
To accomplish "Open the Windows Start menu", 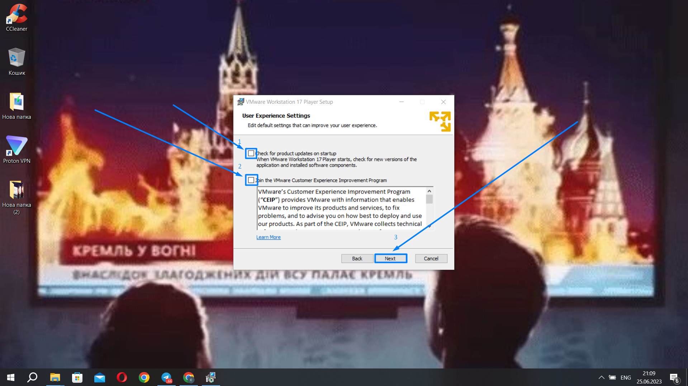I will [11, 377].
